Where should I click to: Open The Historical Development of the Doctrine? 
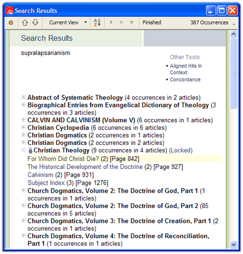[x=85, y=167]
